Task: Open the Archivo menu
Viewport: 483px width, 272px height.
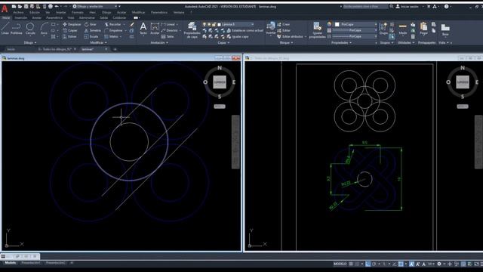Action: tap(18, 13)
